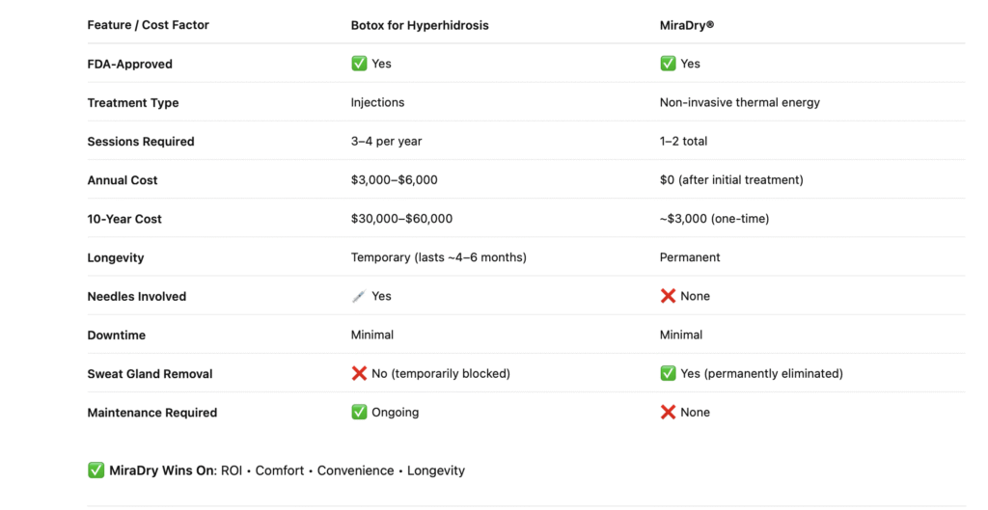Click red X next to MiraDry needles None

(668, 296)
